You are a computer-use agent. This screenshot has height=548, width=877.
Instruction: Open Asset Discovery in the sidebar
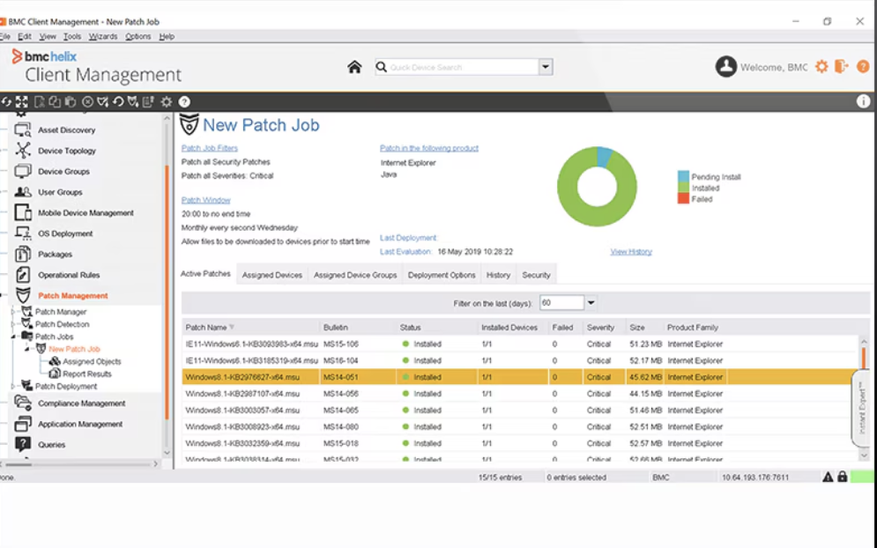pos(66,130)
